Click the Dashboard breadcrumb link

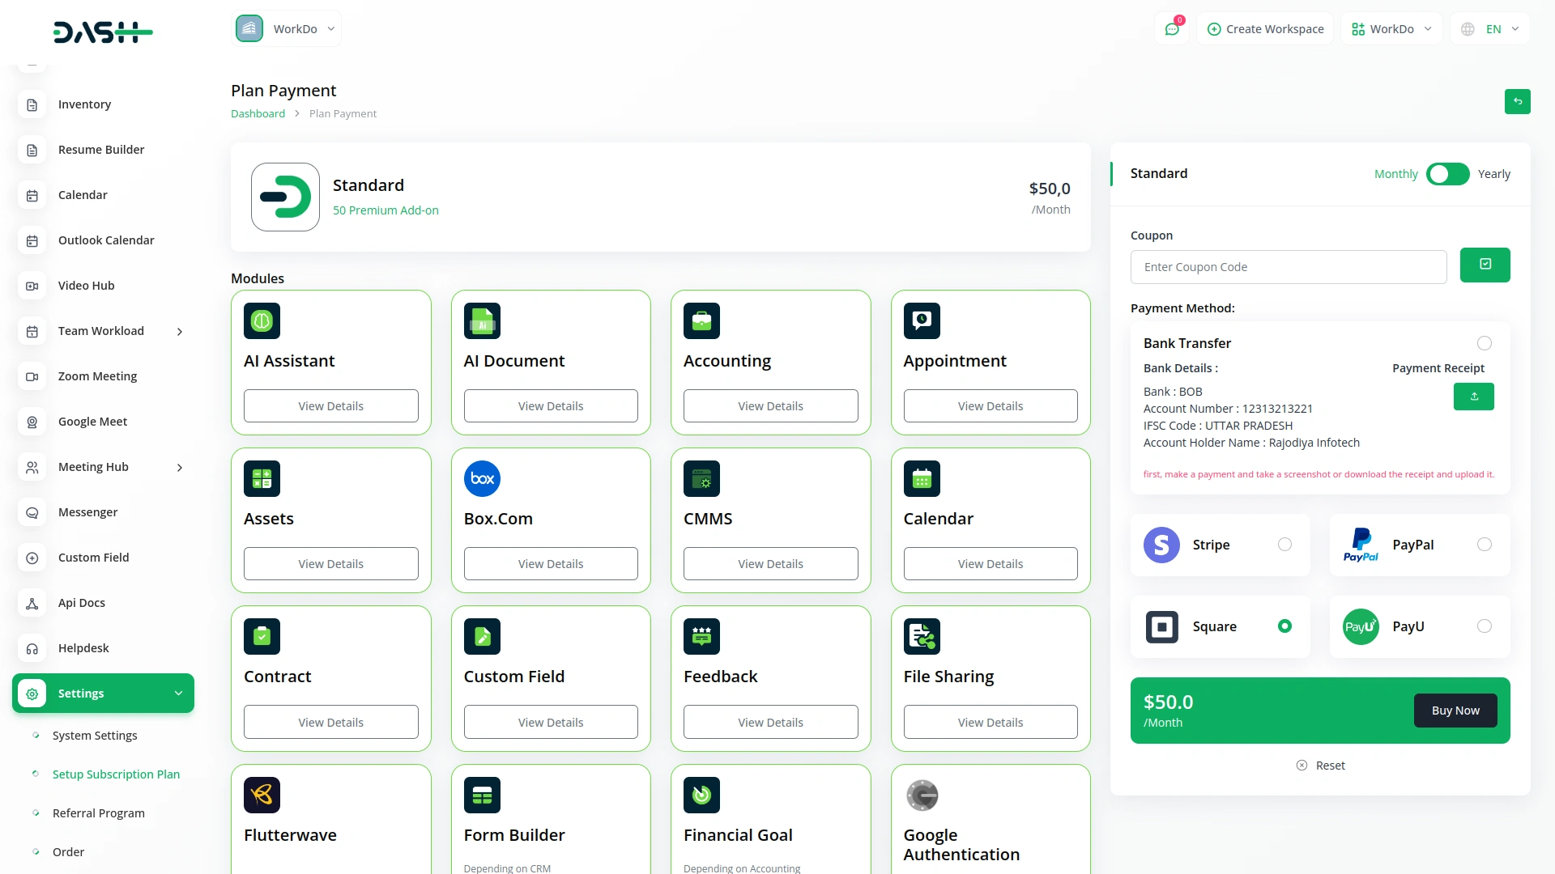[x=258, y=113]
